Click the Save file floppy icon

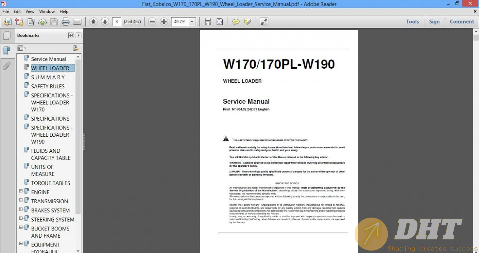pos(54,22)
